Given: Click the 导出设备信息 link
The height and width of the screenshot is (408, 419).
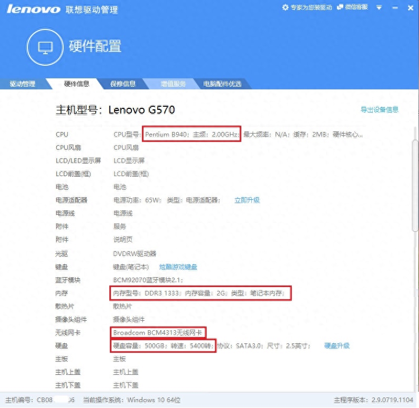Looking at the screenshot, I should 380,109.
